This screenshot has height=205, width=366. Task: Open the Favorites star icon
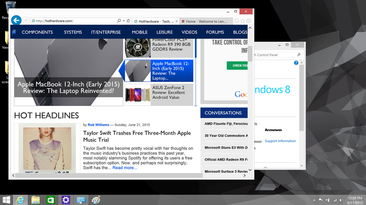[243, 21]
